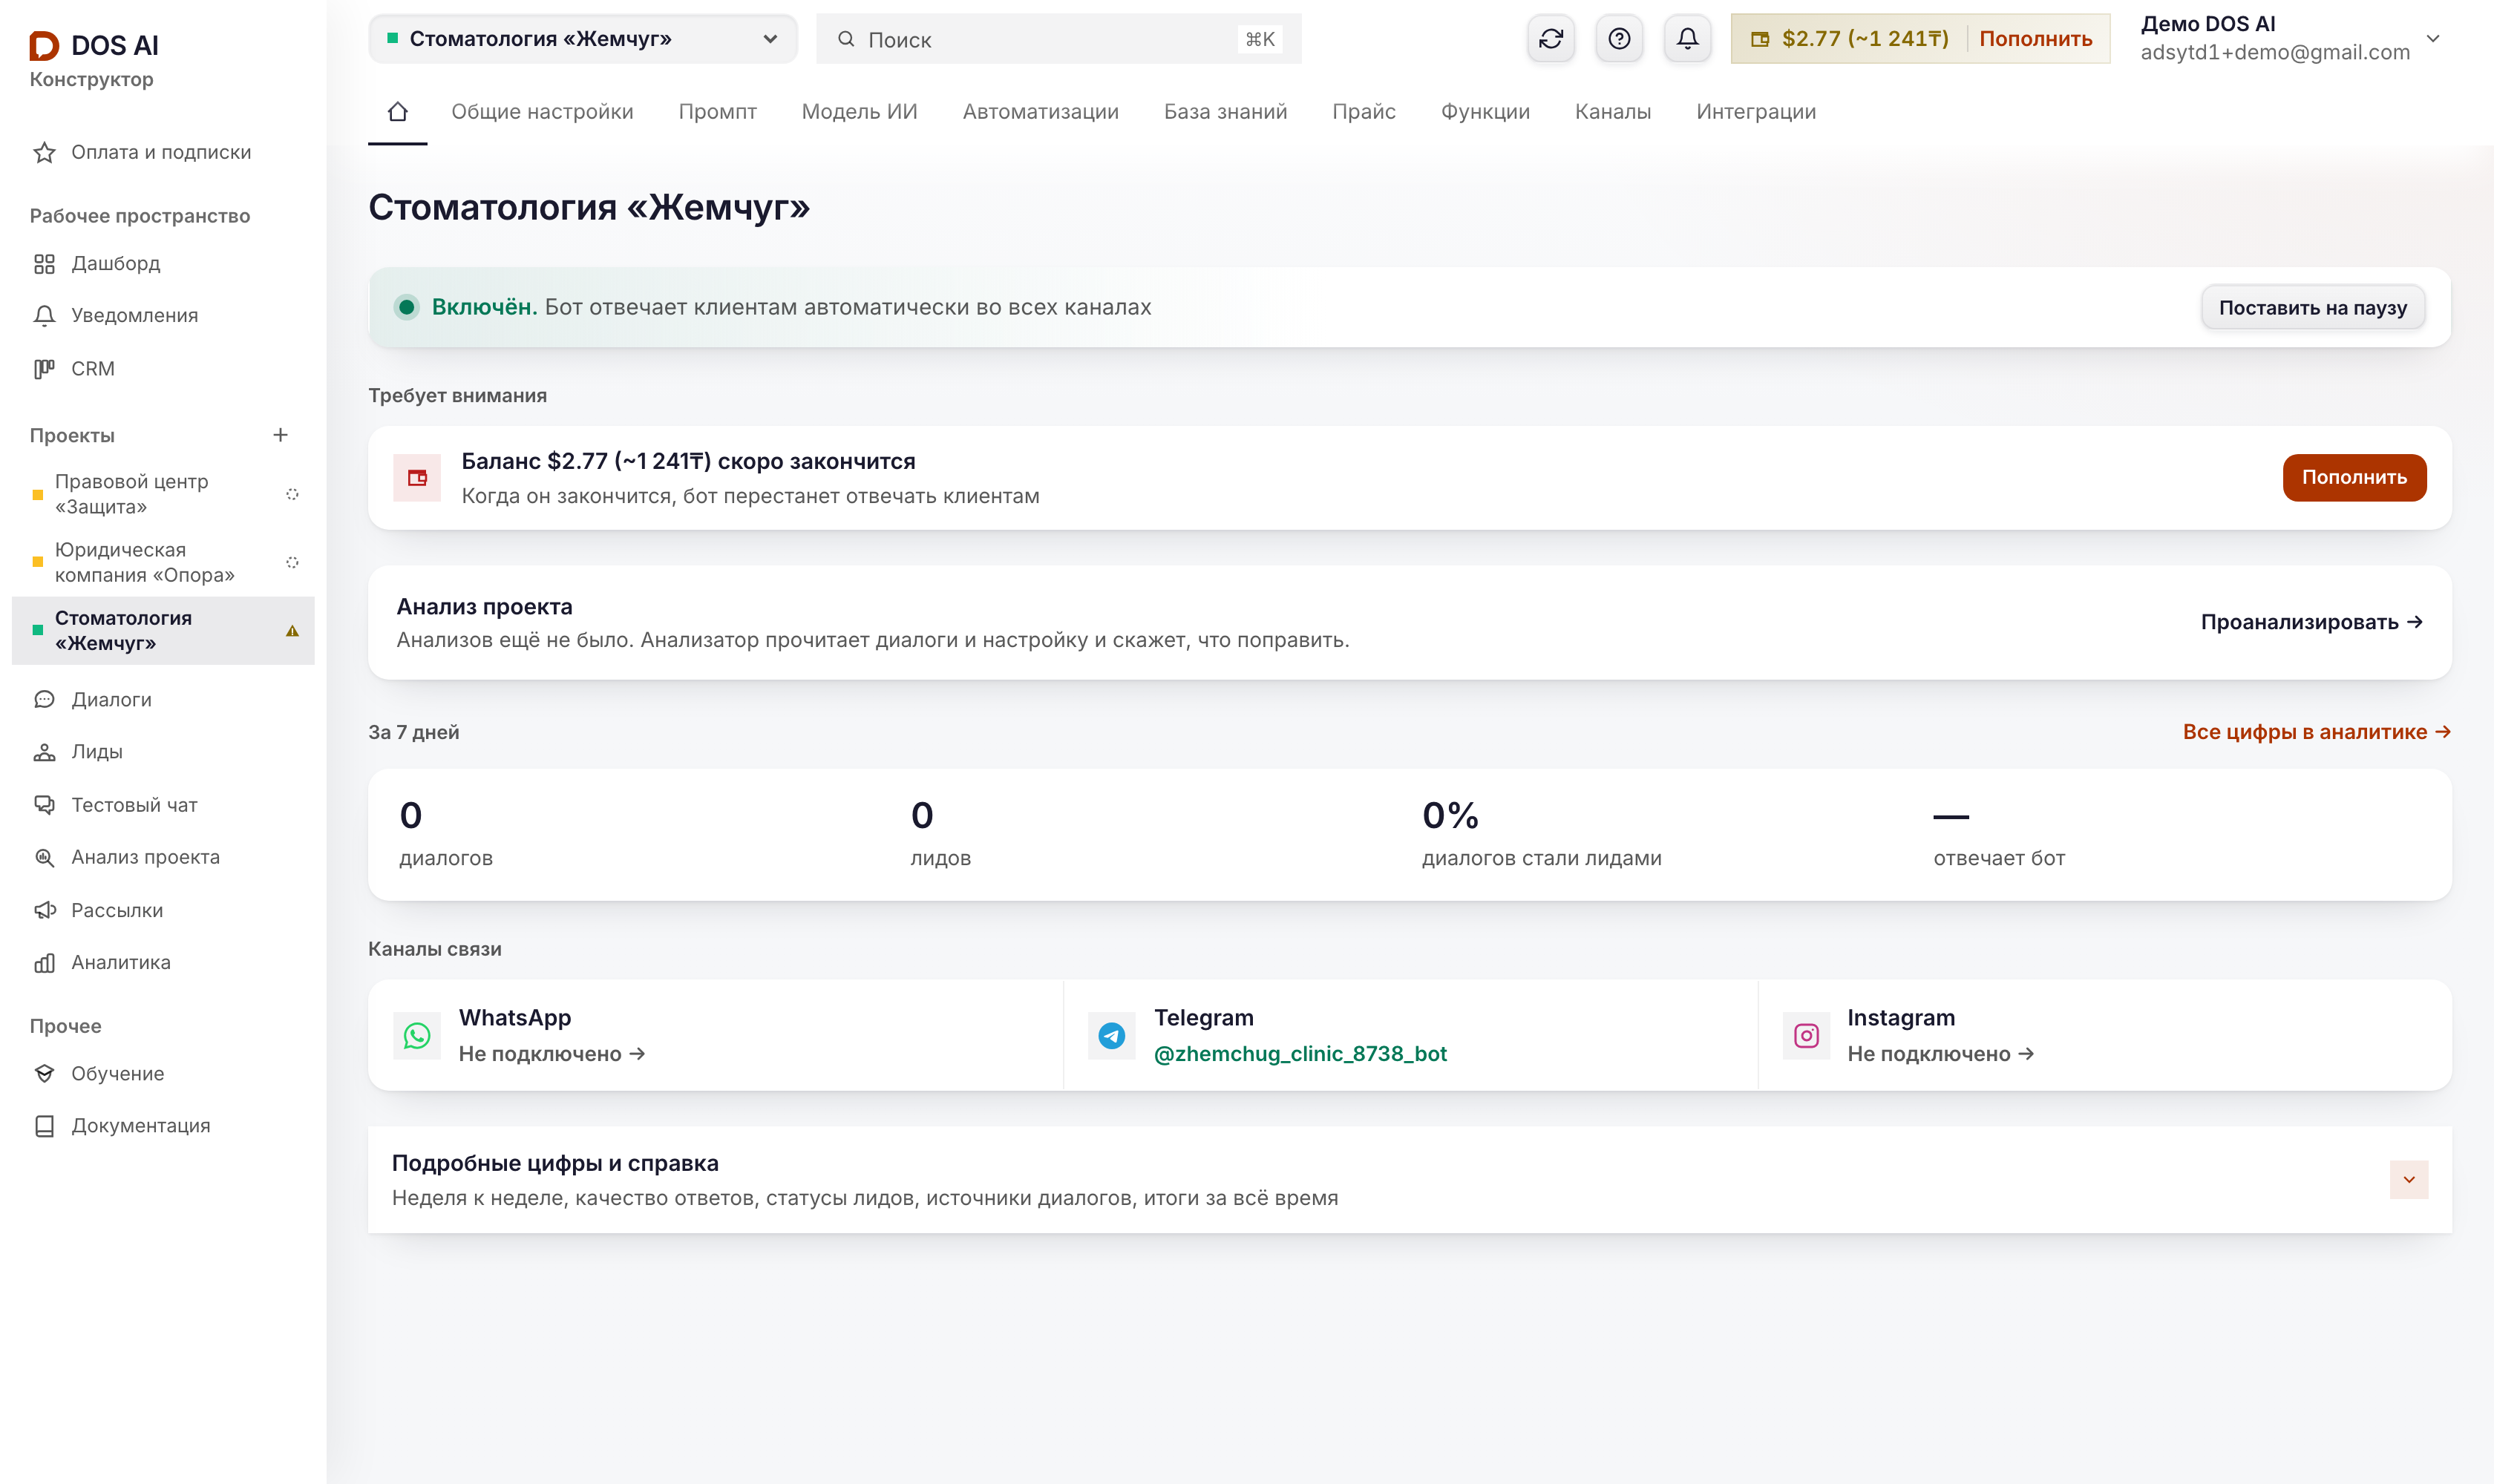Viewport: 2494px width, 1484px height.
Task: Open Диалоги in the sidebar
Action: pyautogui.click(x=163, y=699)
